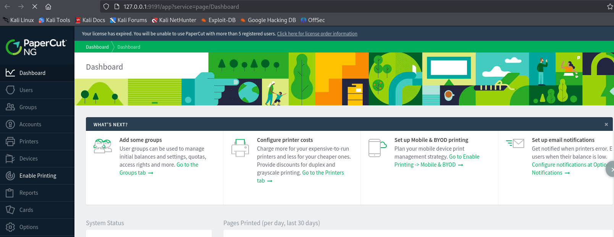
Task: Open the Kali Forums bookmark
Action: 128,20
